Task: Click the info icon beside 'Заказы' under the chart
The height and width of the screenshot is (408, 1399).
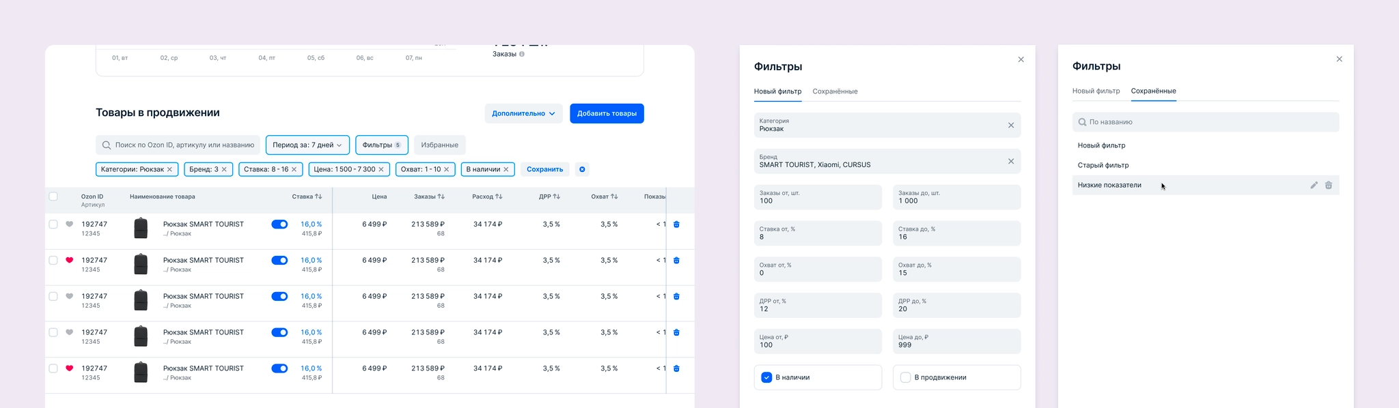Action: click(x=522, y=54)
